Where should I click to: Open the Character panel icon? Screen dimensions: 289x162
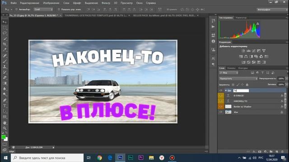pos(213,58)
